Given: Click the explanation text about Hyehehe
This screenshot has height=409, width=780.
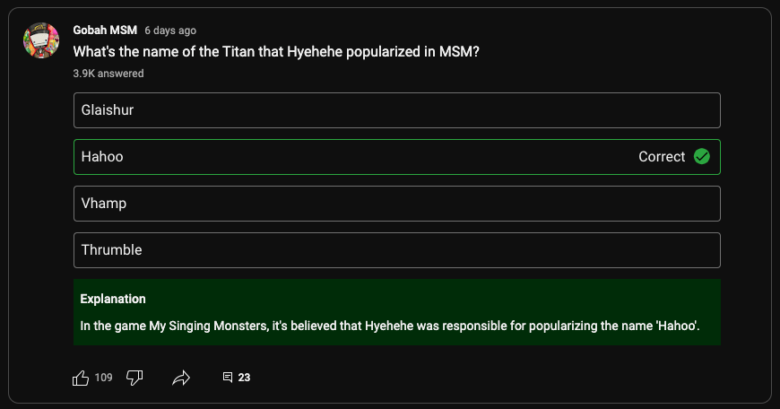Looking at the screenshot, I should 389,326.
